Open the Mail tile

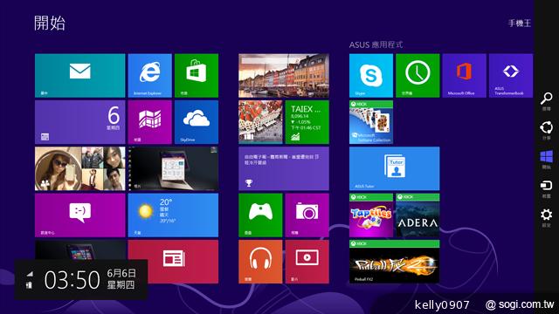pos(79,76)
